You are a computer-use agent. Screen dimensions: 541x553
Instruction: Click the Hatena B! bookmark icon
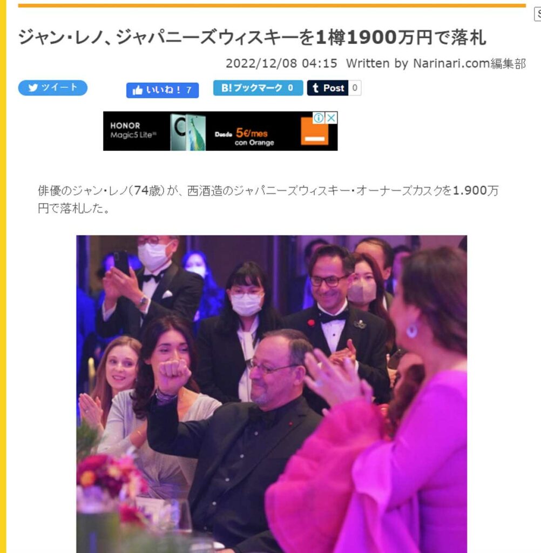coord(226,88)
